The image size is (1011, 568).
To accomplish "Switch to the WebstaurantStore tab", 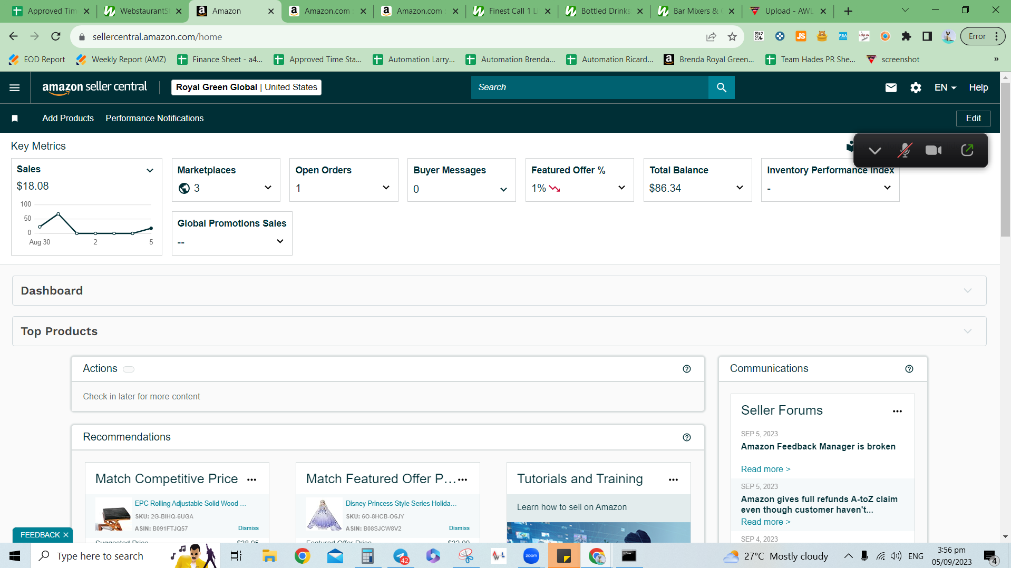I will [x=141, y=11].
